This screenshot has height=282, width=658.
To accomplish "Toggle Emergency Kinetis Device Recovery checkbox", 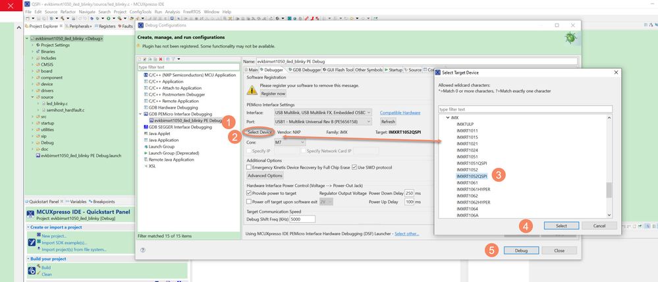I will [249, 167].
